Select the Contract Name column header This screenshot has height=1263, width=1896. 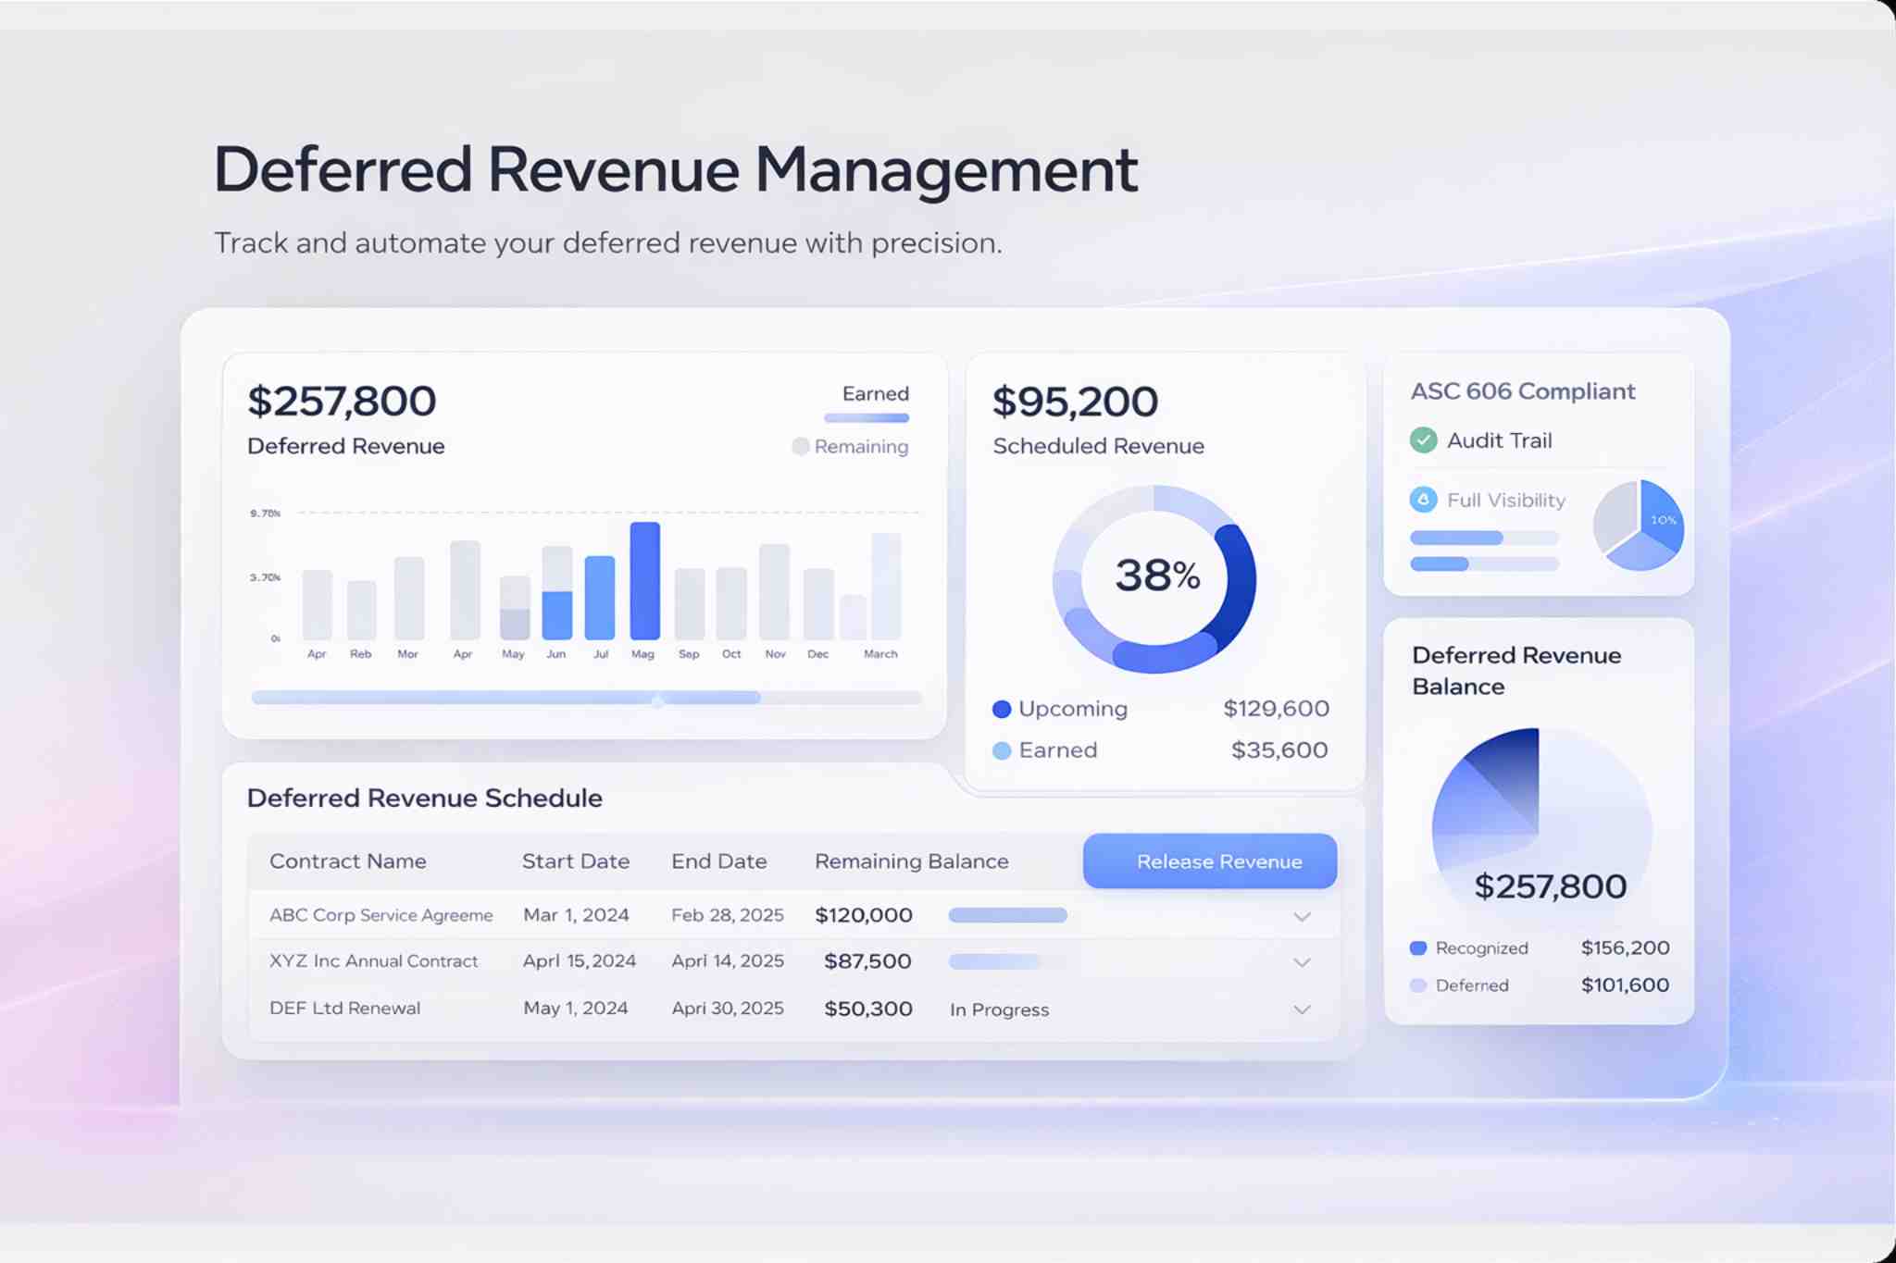(x=347, y=861)
